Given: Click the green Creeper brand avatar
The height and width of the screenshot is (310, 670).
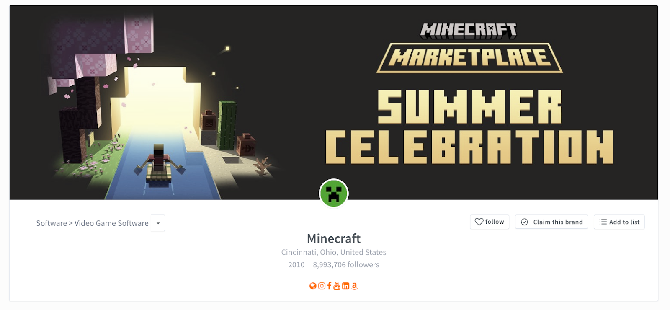Looking at the screenshot, I should click(334, 194).
